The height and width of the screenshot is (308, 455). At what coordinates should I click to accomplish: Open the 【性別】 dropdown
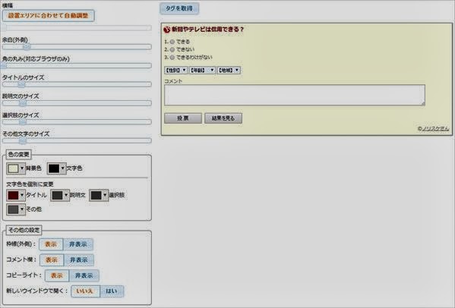[176, 70]
